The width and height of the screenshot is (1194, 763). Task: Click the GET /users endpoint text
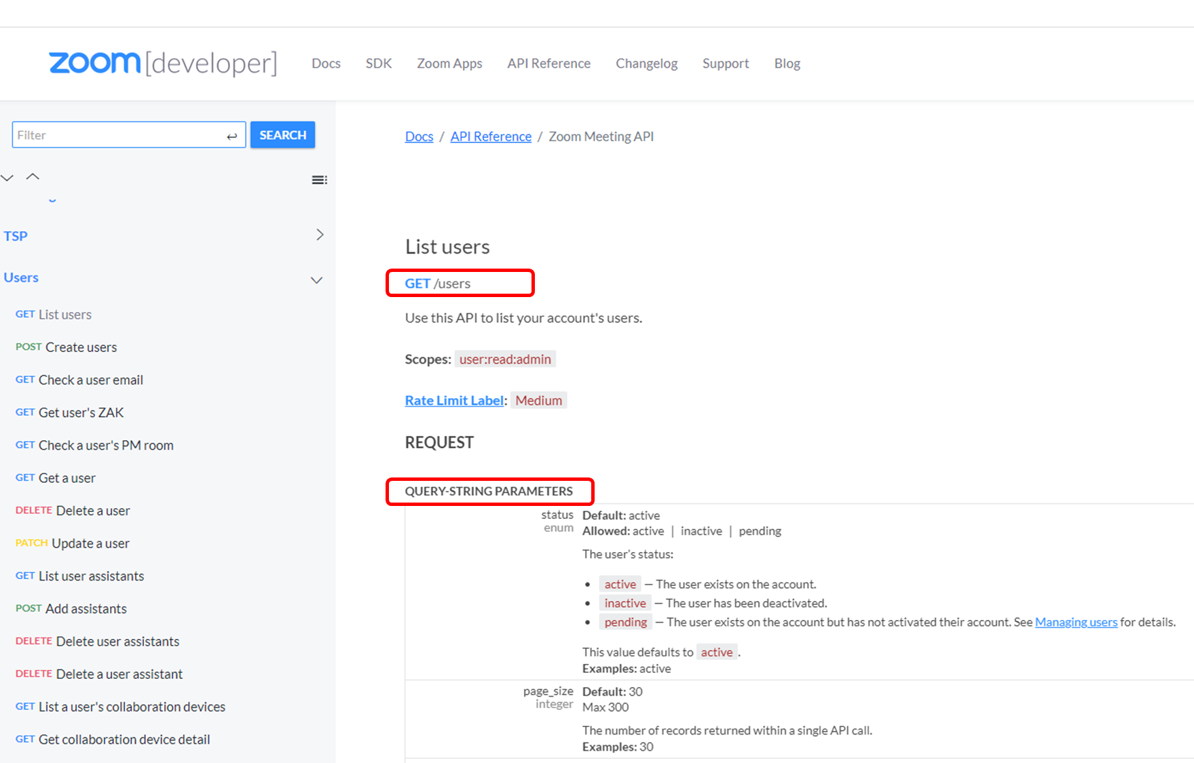pyautogui.click(x=438, y=283)
